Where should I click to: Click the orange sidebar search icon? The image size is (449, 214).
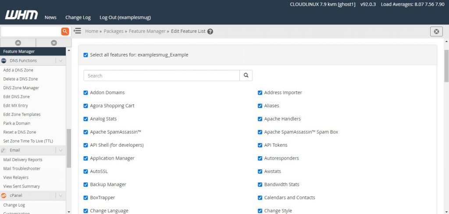(65, 31)
